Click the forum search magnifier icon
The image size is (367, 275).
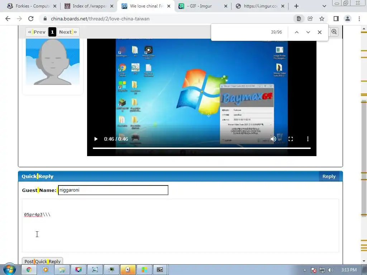click(334, 32)
